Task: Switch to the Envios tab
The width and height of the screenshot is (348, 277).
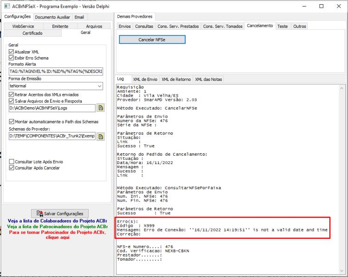Action: (124, 26)
